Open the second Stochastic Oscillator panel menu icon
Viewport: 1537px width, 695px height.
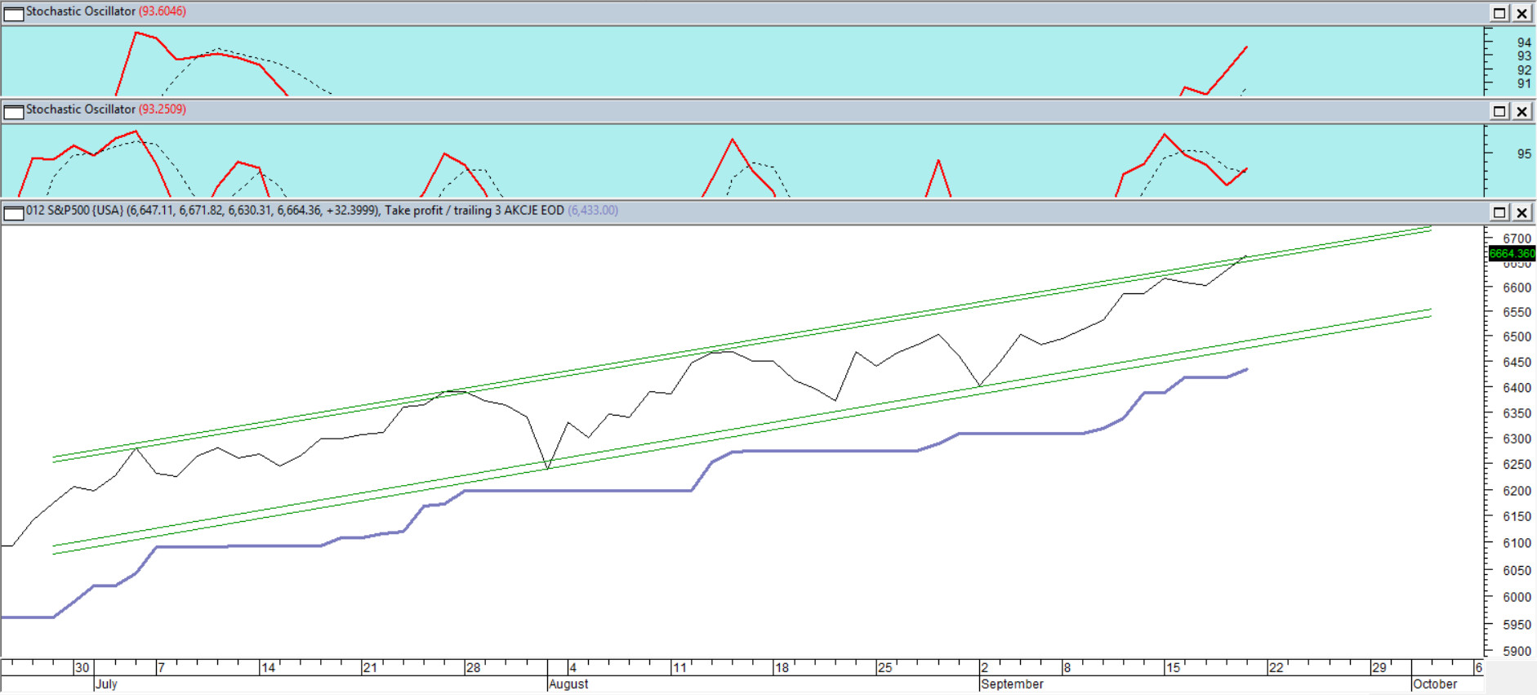tap(14, 111)
